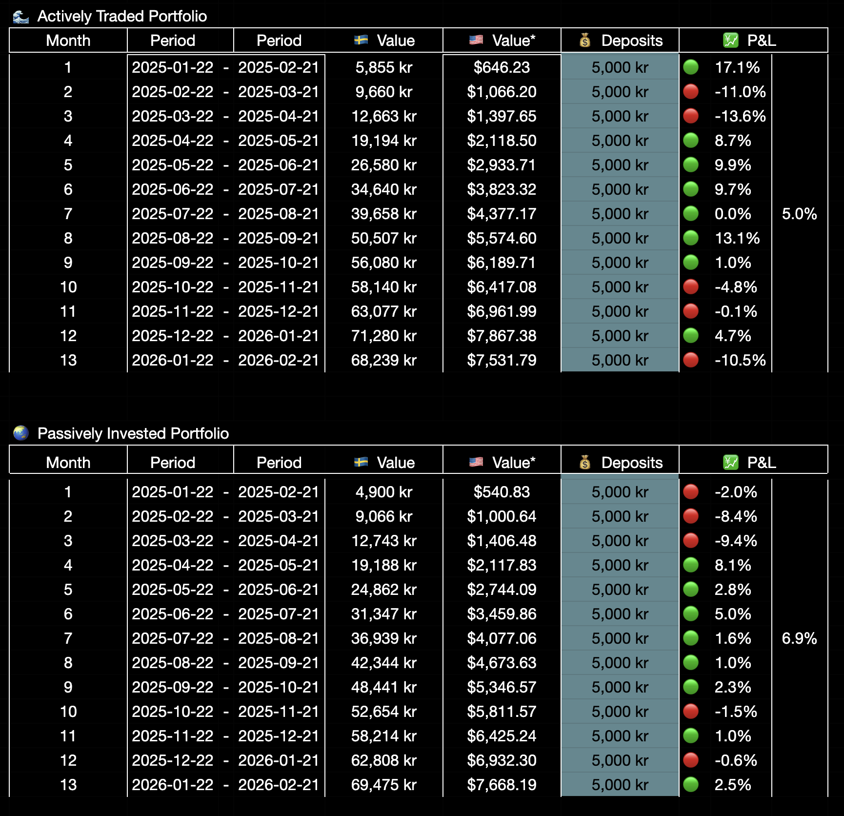Expand the Deposits column in active portfolio
This screenshot has height=816, width=844.
[620, 41]
